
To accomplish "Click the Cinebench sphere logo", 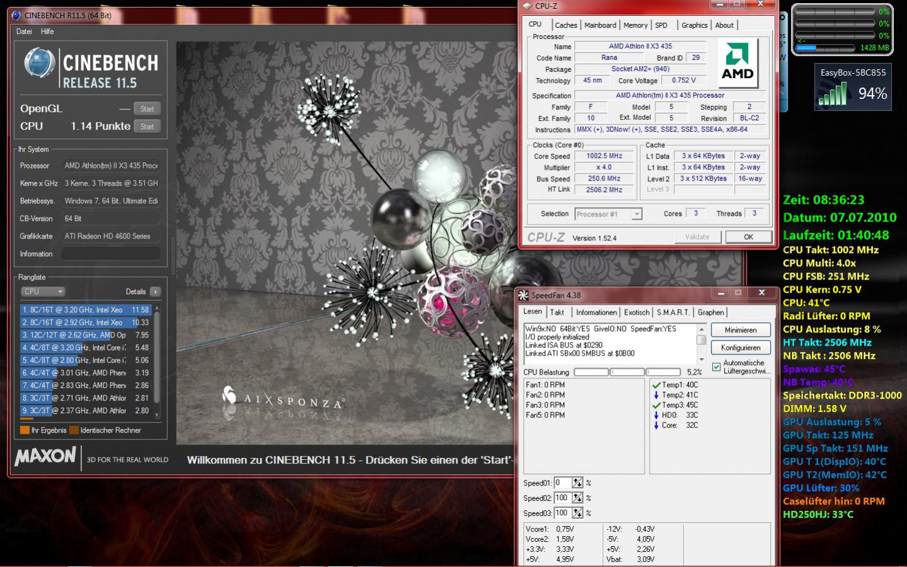I will tap(40, 64).
